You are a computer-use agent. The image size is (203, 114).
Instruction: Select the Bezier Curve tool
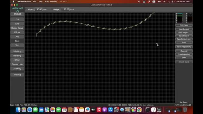(17, 28)
